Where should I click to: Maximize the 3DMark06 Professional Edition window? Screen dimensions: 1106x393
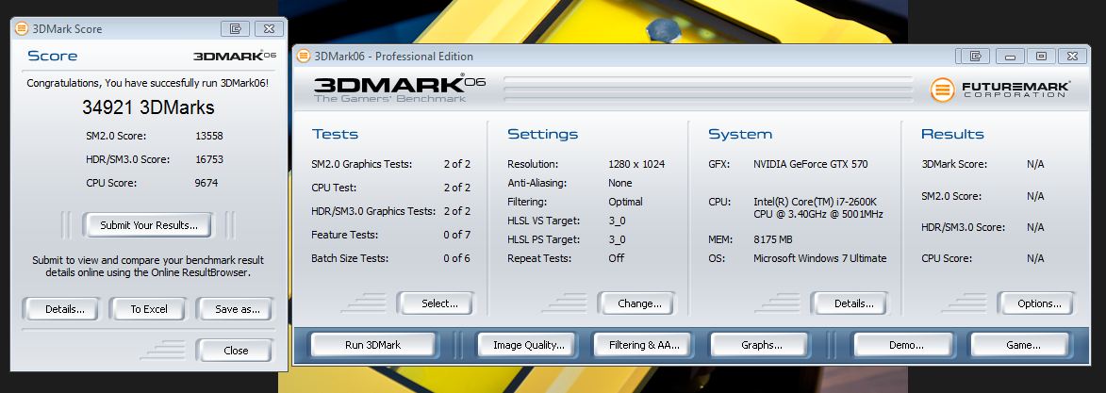click(1040, 56)
